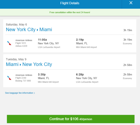Click Flight Details title header
The height and width of the screenshot is (125, 140).
[x=70, y=3]
